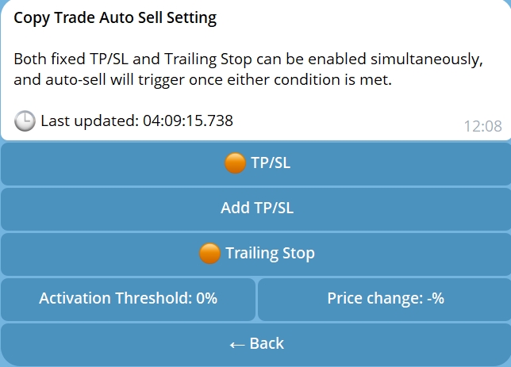511x367 pixels.
Task: Click the clock emoji before Last updated
Action: click(x=25, y=120)
